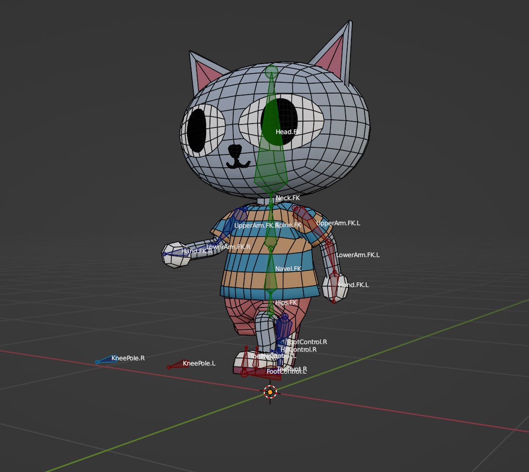This screenshot has width=529, height=472.
Task: Click the KneePole.L label
Action: point(199,363)
